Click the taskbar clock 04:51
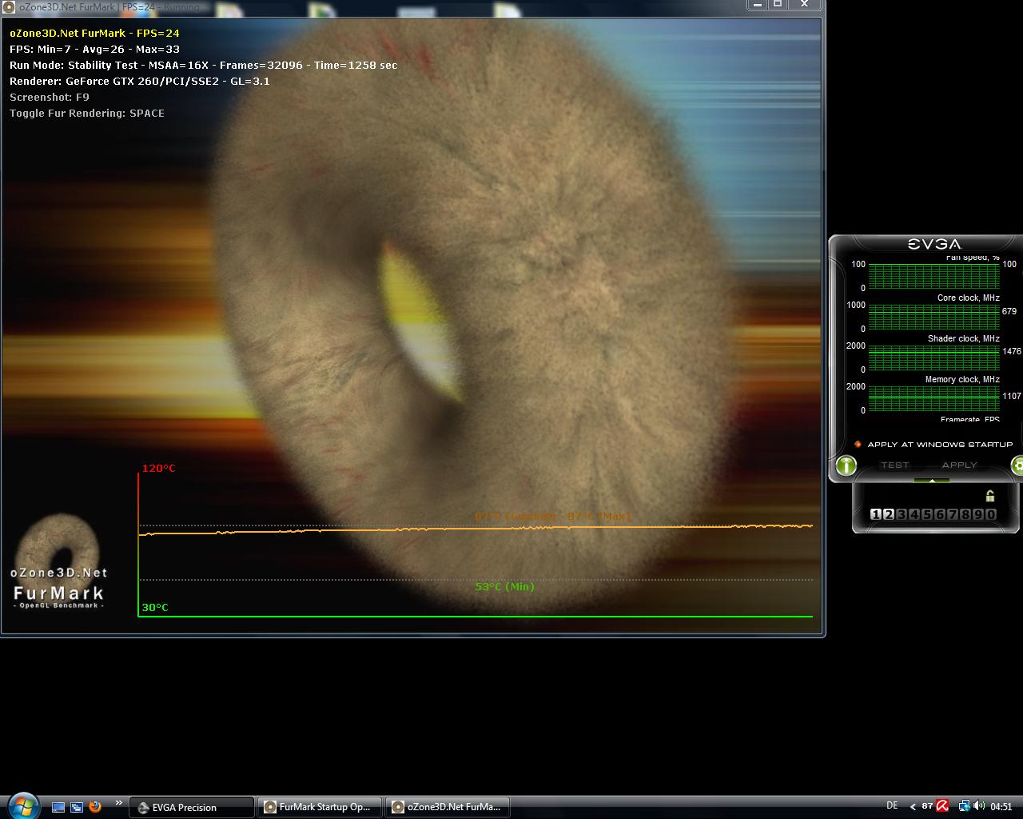1023x819 pixels. point(1001,807)
